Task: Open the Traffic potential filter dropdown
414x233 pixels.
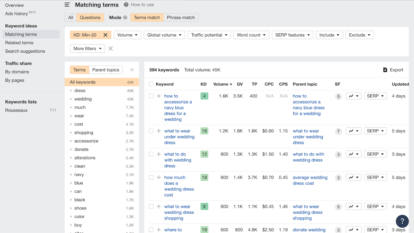Action: pos(209,35)
